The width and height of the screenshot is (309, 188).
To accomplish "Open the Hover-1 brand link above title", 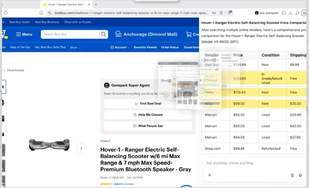I will (x=105, y=141).
